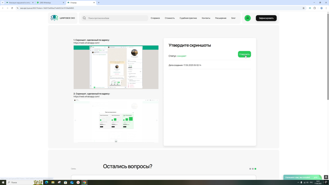Click the green user profile icon
This screenshot has height=185, width=329.
tap(247, 18)
